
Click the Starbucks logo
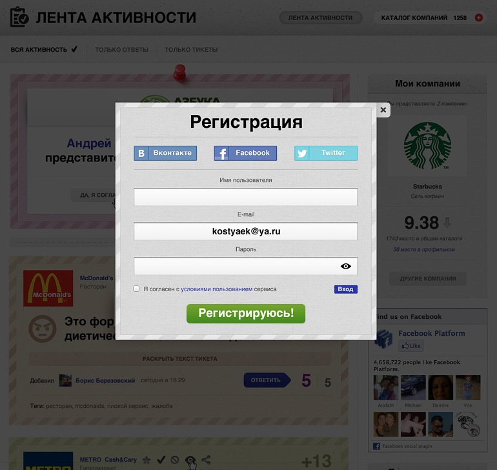pos(427,146)
